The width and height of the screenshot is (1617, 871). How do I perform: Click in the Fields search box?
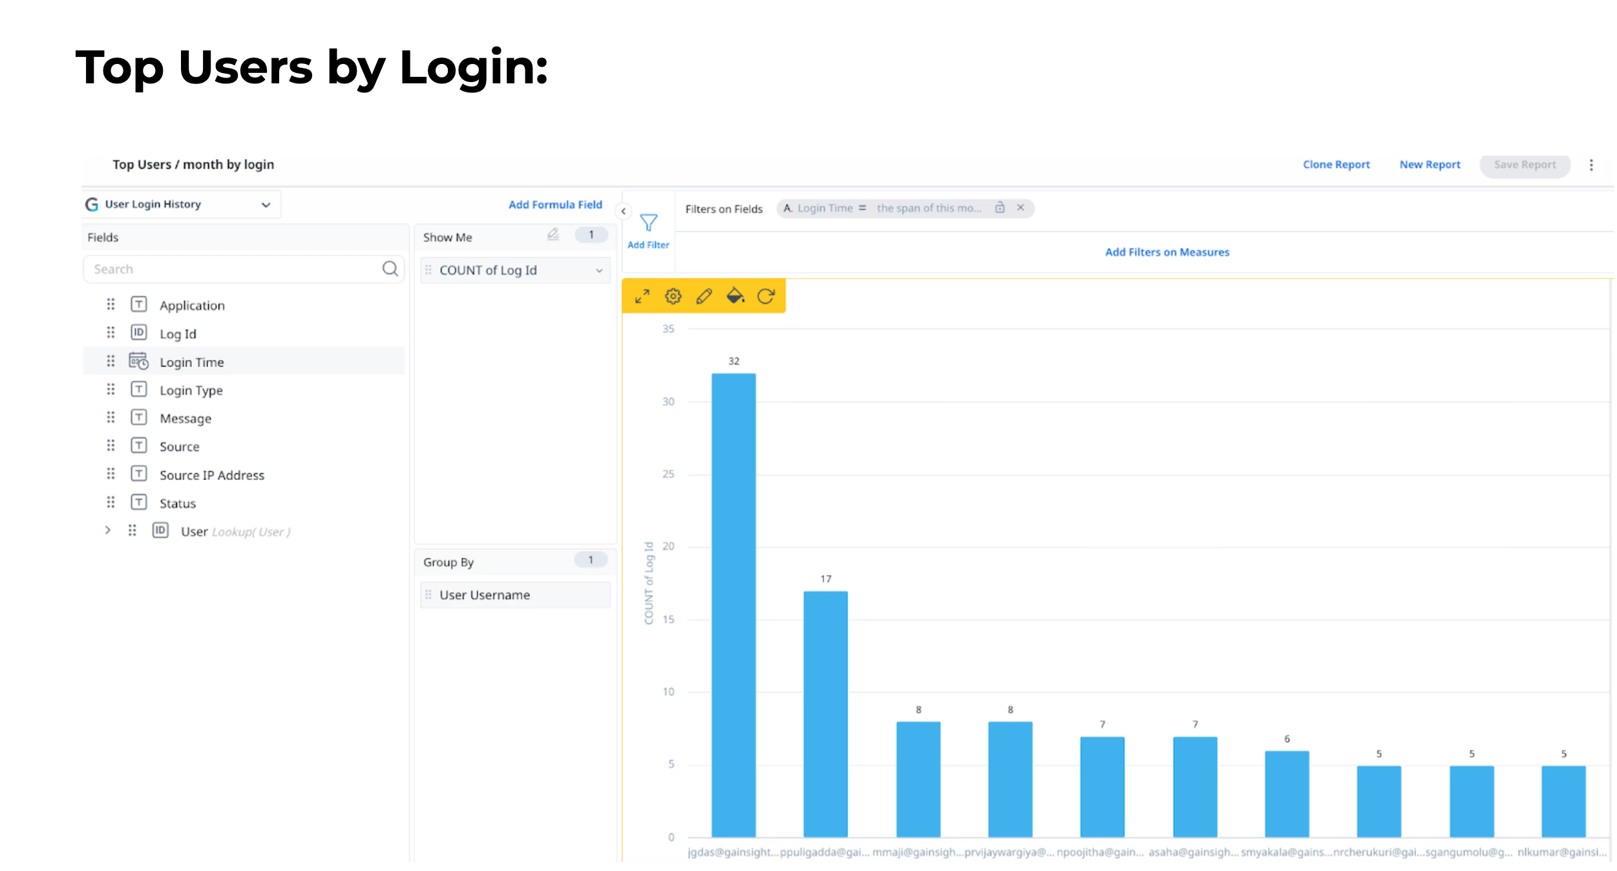click(233, 269)
